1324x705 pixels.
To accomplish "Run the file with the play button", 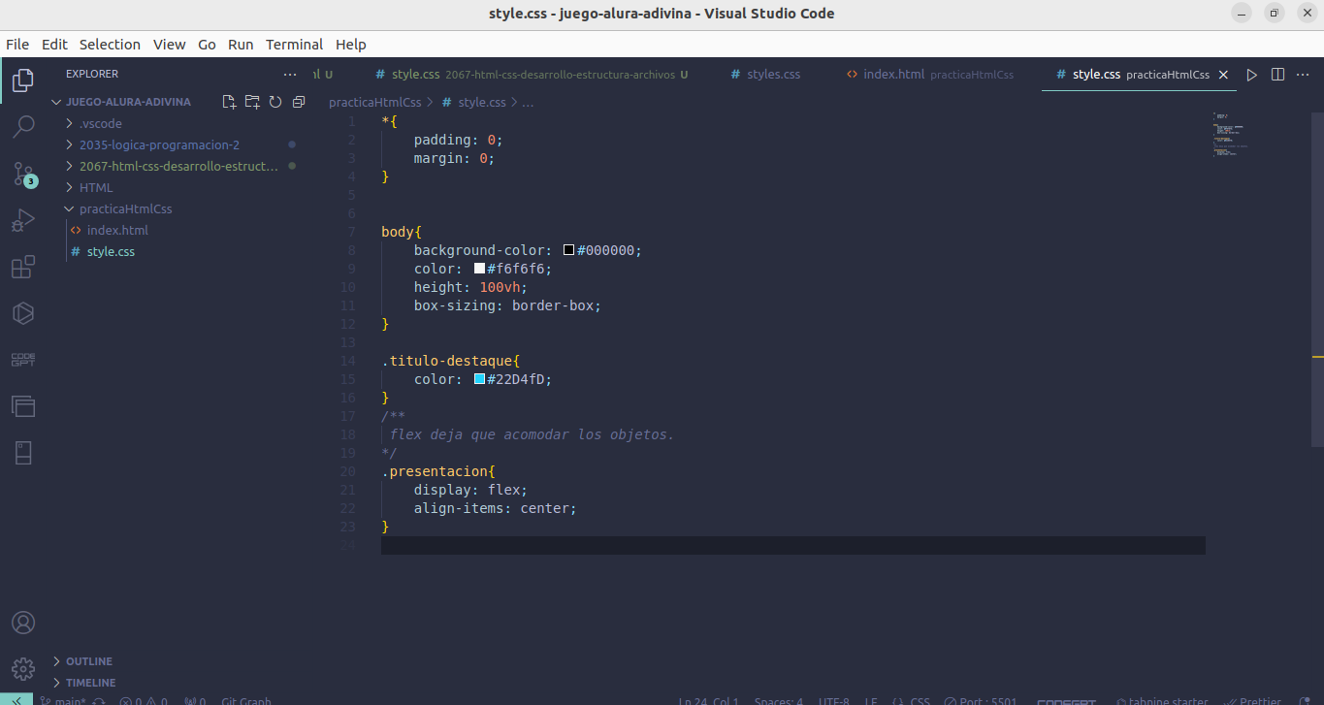I will coord(1252,75).
